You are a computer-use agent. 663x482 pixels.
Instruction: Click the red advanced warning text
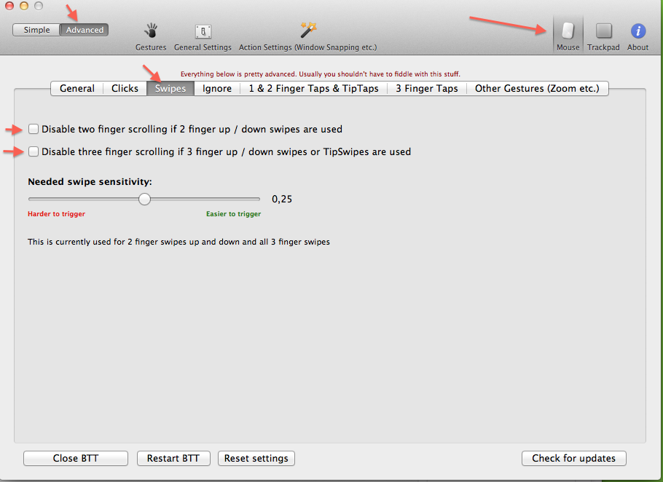pos(320,74)
